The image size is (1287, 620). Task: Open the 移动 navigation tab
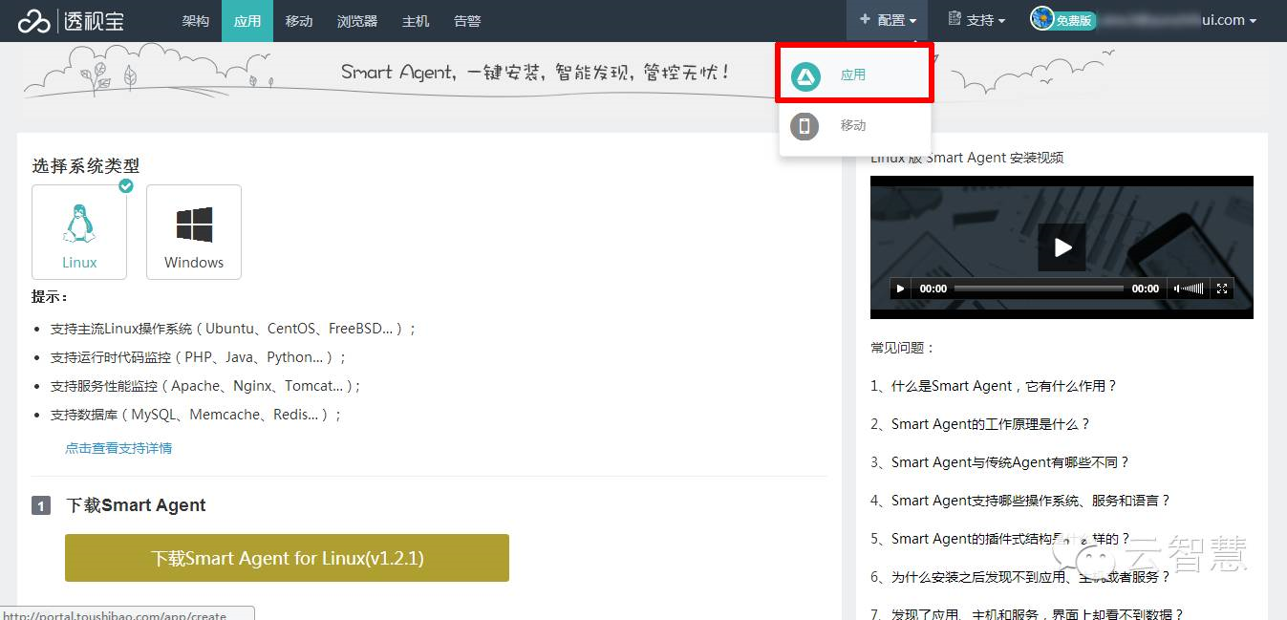(x=299, y=21)
